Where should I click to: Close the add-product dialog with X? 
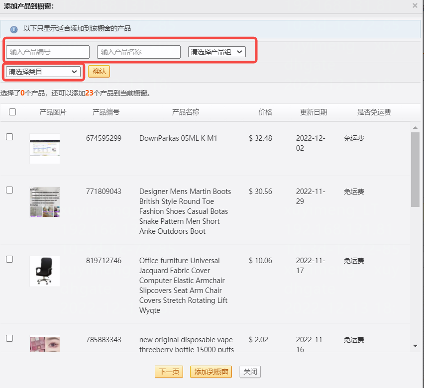pos(415,5)
